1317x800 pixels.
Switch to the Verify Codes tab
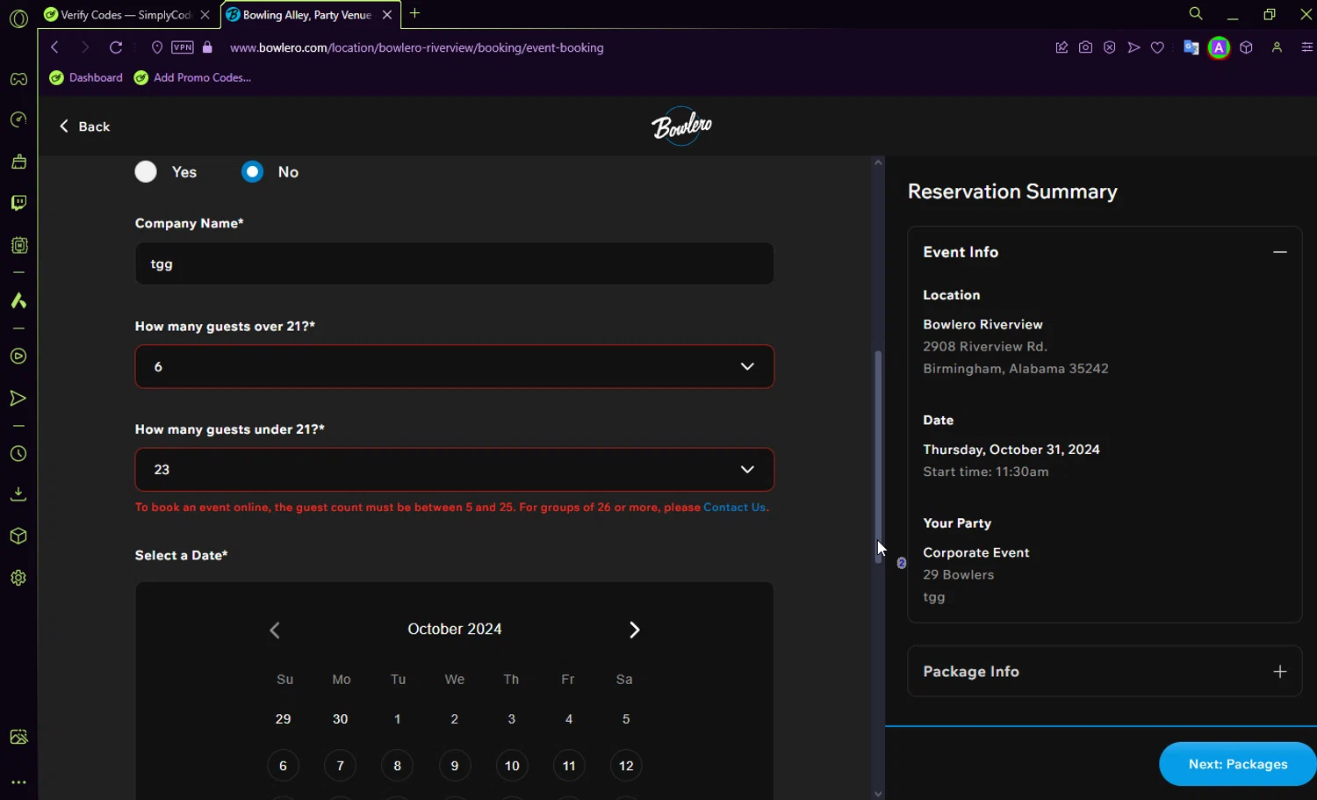coord(125,15)
